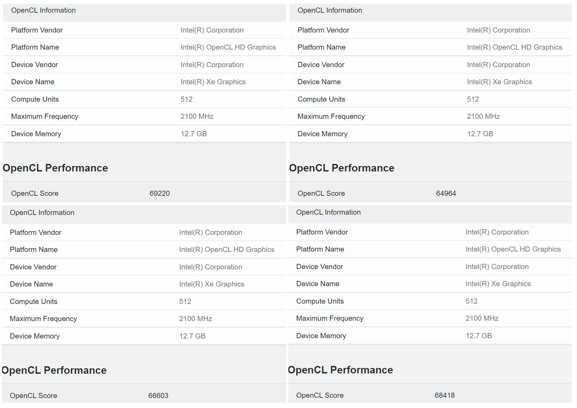Select the OpenCL Score value 66603
The image size is (577, 408).
point(158,396)
